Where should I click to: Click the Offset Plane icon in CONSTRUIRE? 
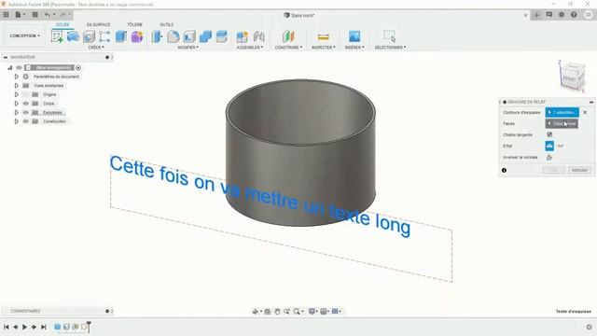pyautogui.click(x=288, y=36)
